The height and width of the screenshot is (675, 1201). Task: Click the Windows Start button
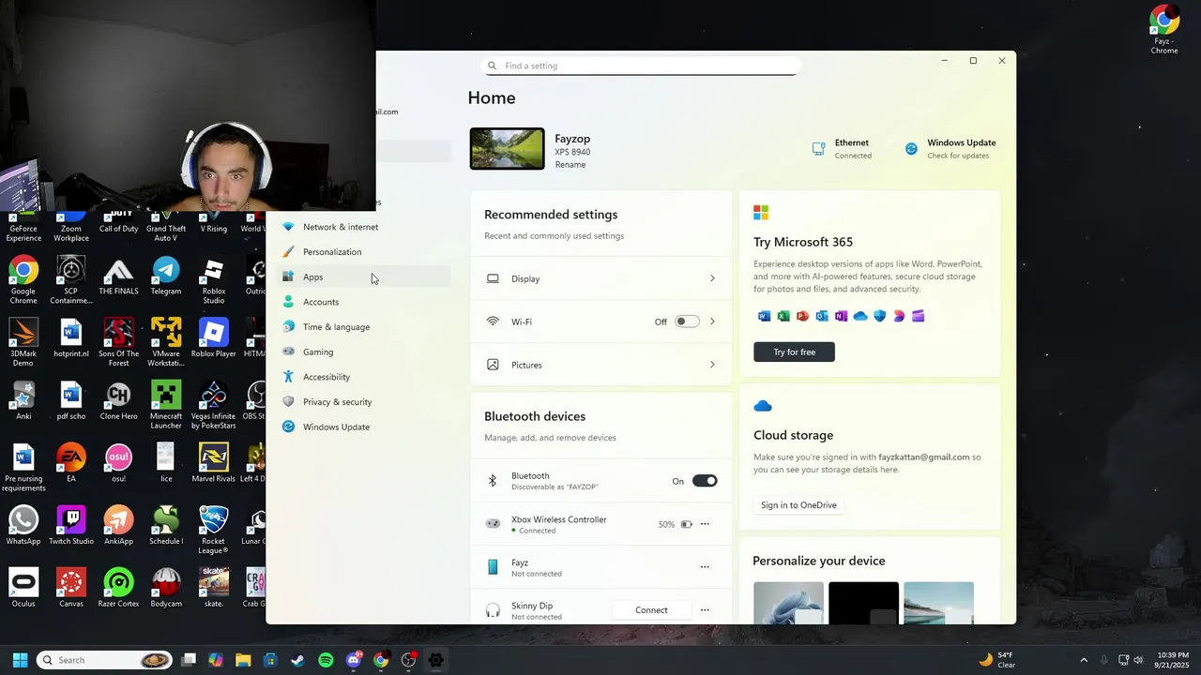(20, 660)
